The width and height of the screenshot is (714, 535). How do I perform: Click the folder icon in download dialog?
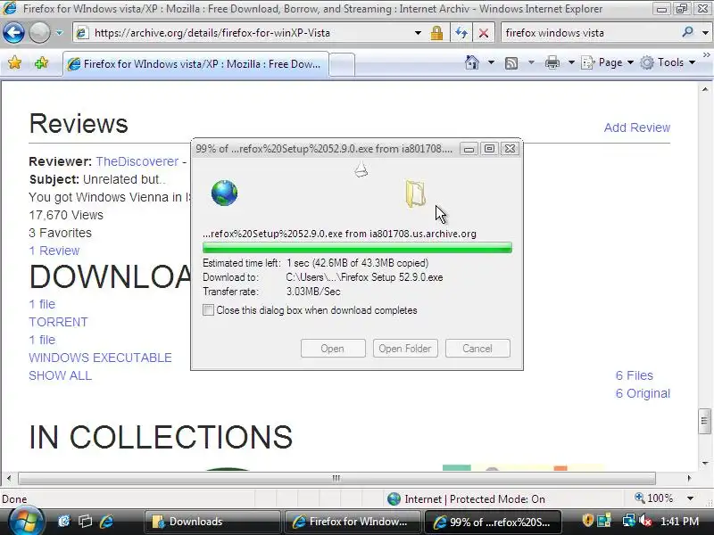[x=415, y=193]
